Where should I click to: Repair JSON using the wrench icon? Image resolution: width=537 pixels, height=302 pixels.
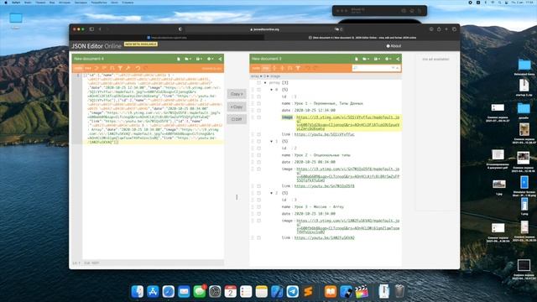click(128, 68)
